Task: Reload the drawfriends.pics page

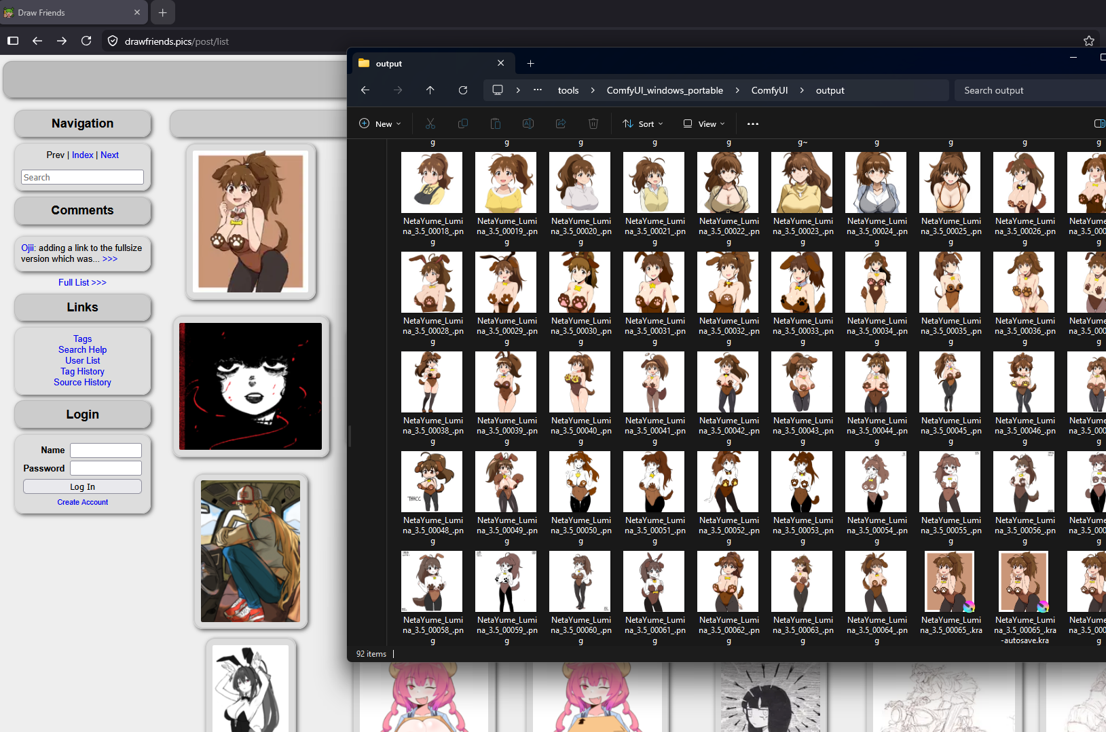Action: tap(86, 41)
